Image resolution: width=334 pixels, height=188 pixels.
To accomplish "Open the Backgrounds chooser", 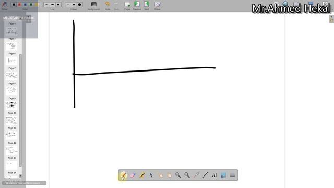I will (94, 6).
